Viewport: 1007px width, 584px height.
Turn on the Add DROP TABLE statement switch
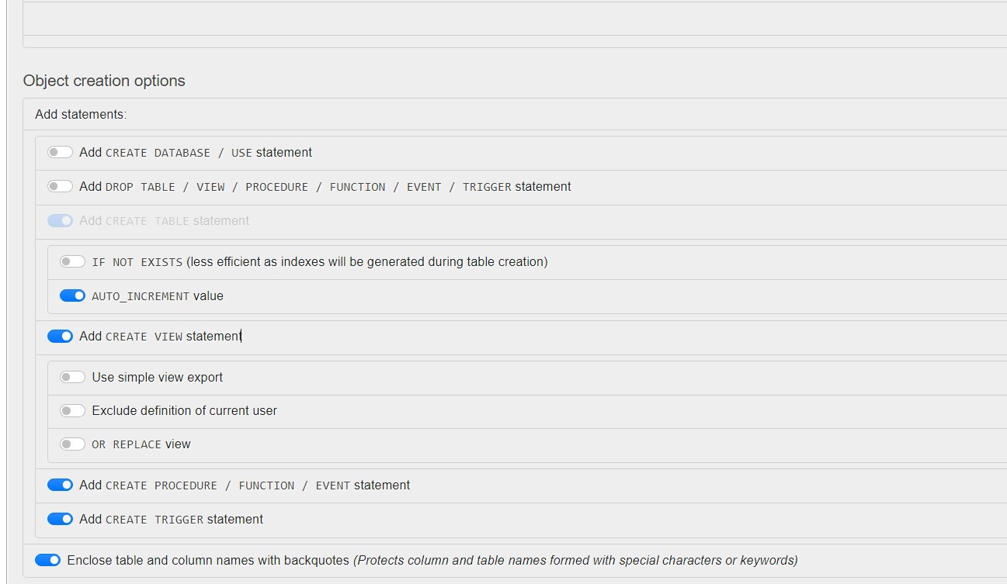click(x=60, y=187)
